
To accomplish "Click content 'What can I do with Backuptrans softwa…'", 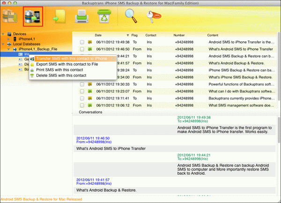I will pyautogui.click(x=242, y=91).
